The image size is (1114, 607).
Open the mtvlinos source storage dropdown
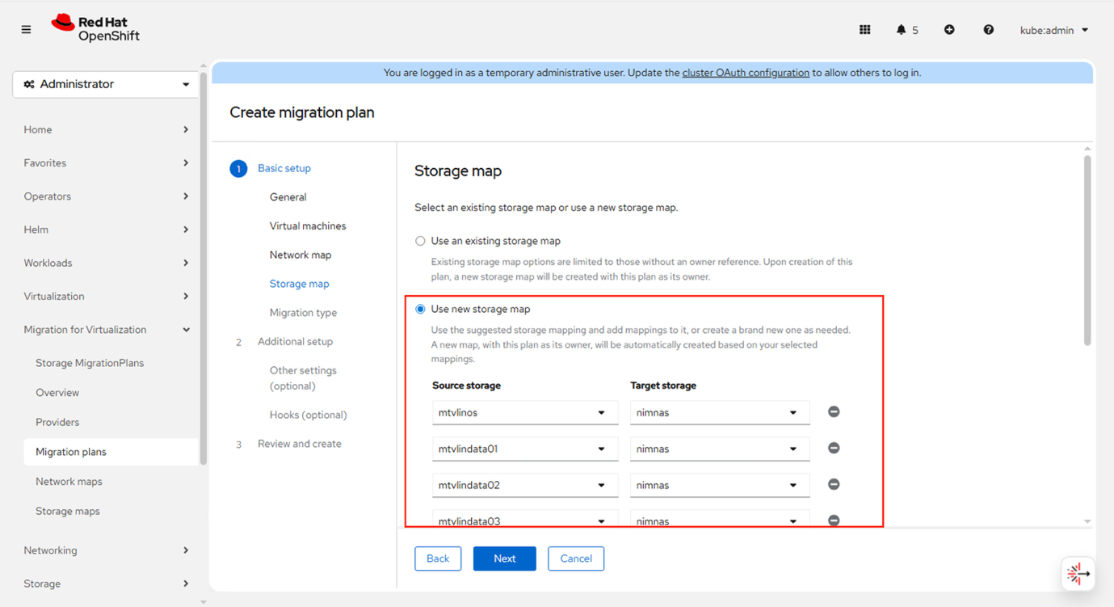(524, 413)
